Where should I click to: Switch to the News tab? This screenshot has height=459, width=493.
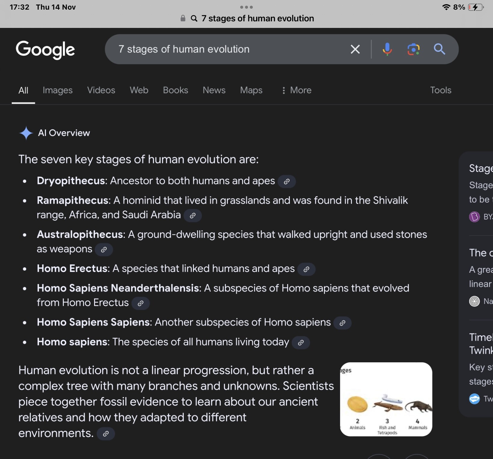[214, 90]
